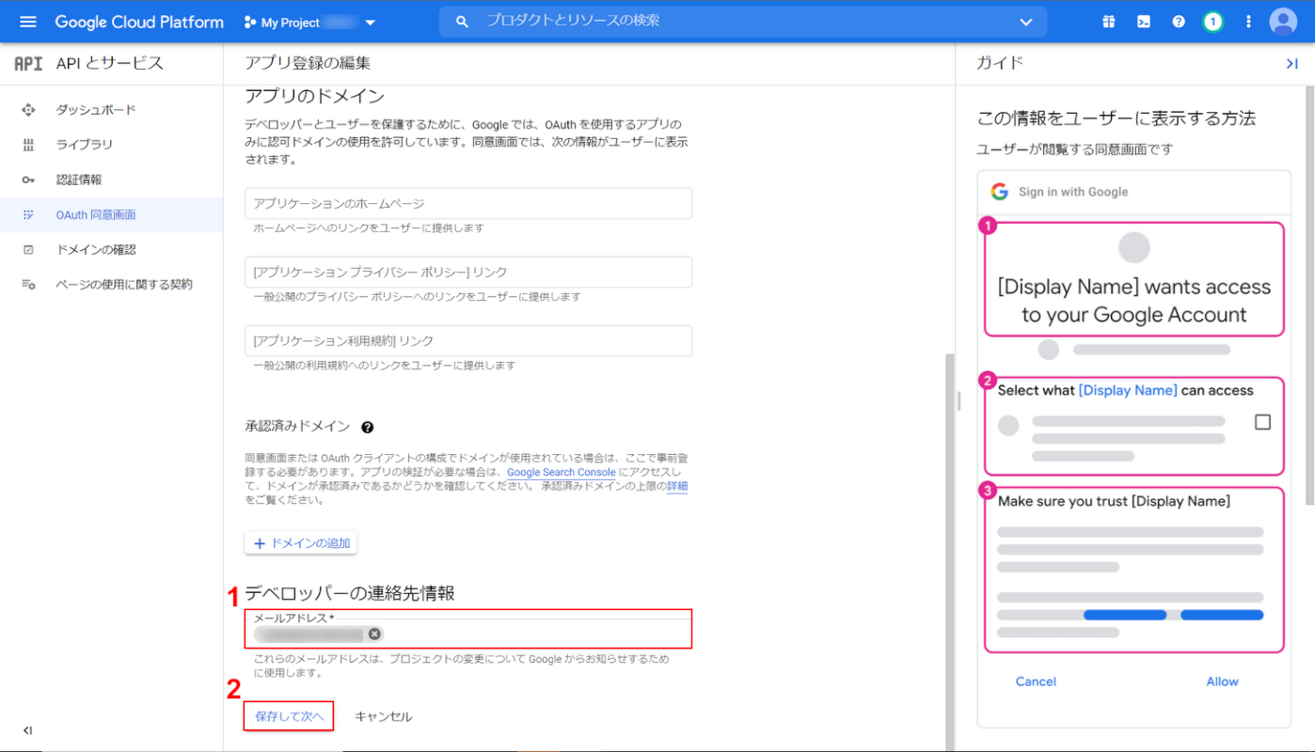Click アプリケーションのホームページ input field
The width and height of the screenshot is (1315, 752).
point(468,203)
